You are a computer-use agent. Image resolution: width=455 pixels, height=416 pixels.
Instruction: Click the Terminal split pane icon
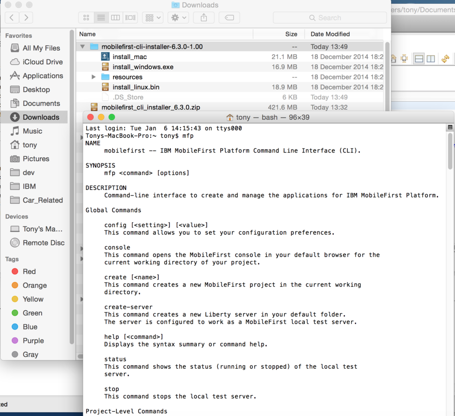pyautogui.click(x=450, y=128)
